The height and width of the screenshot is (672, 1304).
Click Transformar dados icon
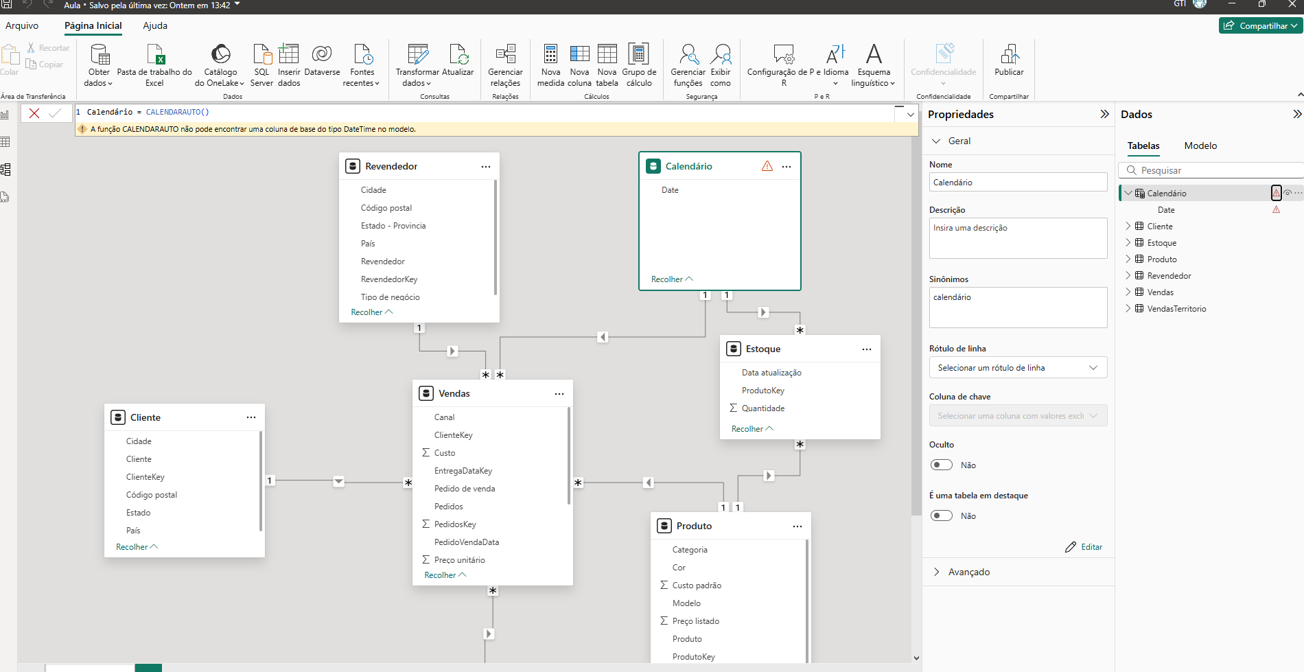[417, 54]
